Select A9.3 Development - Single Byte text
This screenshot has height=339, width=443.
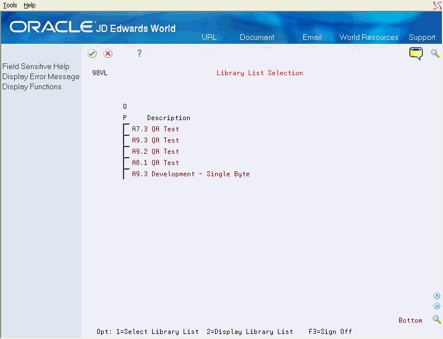[x=191, y=175]
